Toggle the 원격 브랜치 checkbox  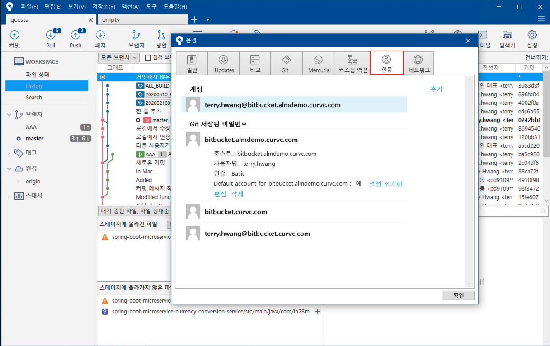148,57
